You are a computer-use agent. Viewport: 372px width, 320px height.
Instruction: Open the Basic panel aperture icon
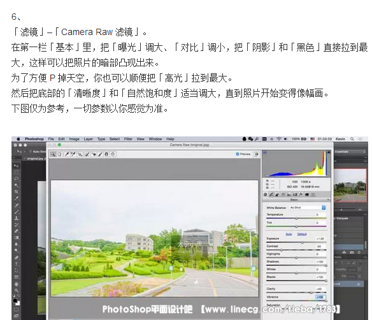coord(265,194)
